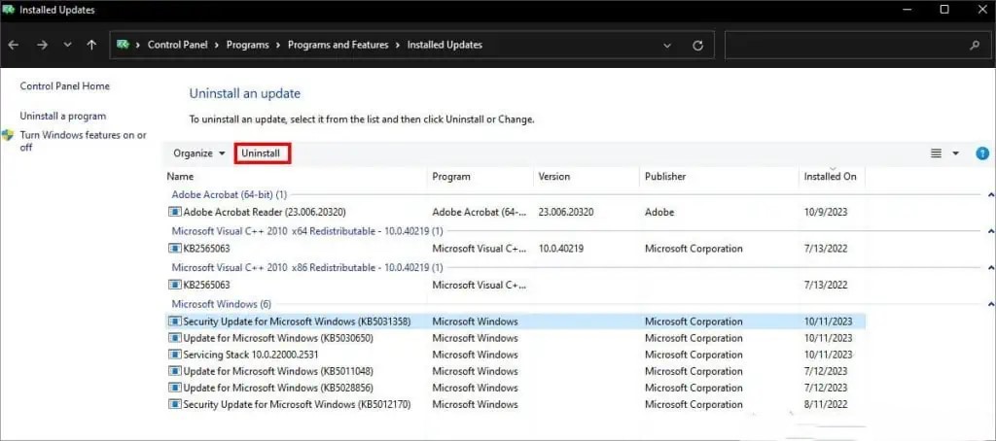The width and height of the screenshot is (996, 441).
Task: Open address bar history dropdown
Action: (667, 45)
